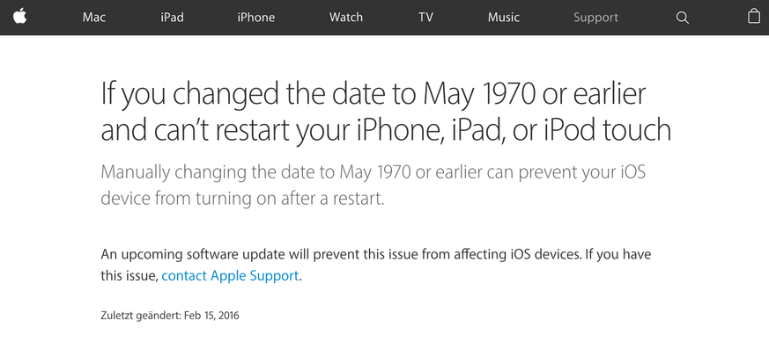Open the Music navigation item
The height and width of the screenshot is (357, 769).
(x=503, y=18)
